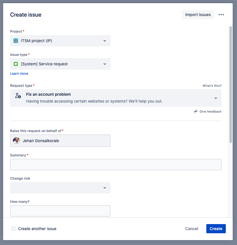The height and width of the screenshot is (245, 237).
Task: Tick the Create another issue checkbox
Action: 13,229
